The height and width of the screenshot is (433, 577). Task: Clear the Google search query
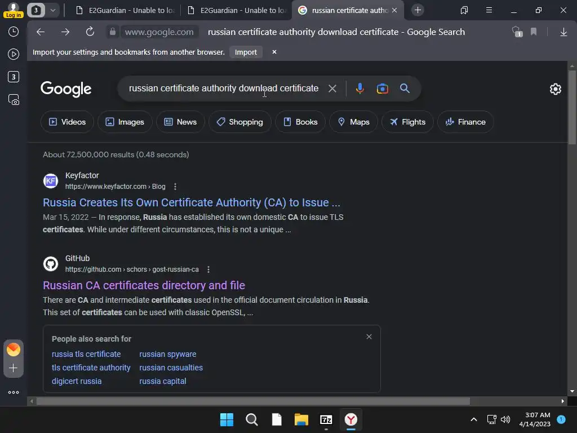(x=332, y=89)
